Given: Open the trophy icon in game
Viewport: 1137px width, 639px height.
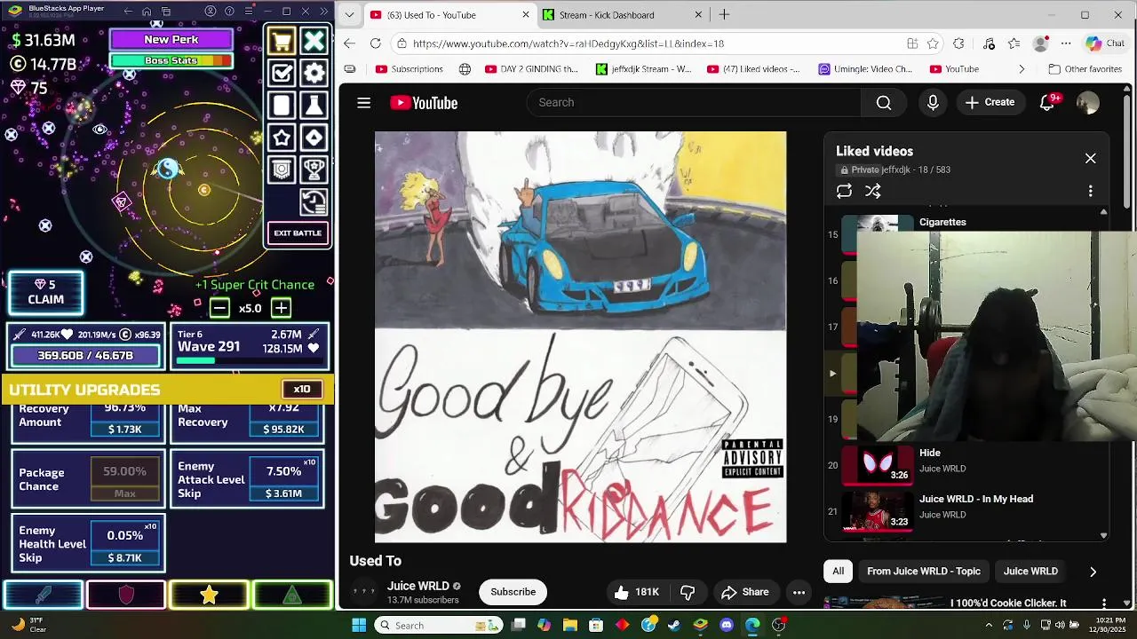Looking at the screenshot, I should [314, 169].
